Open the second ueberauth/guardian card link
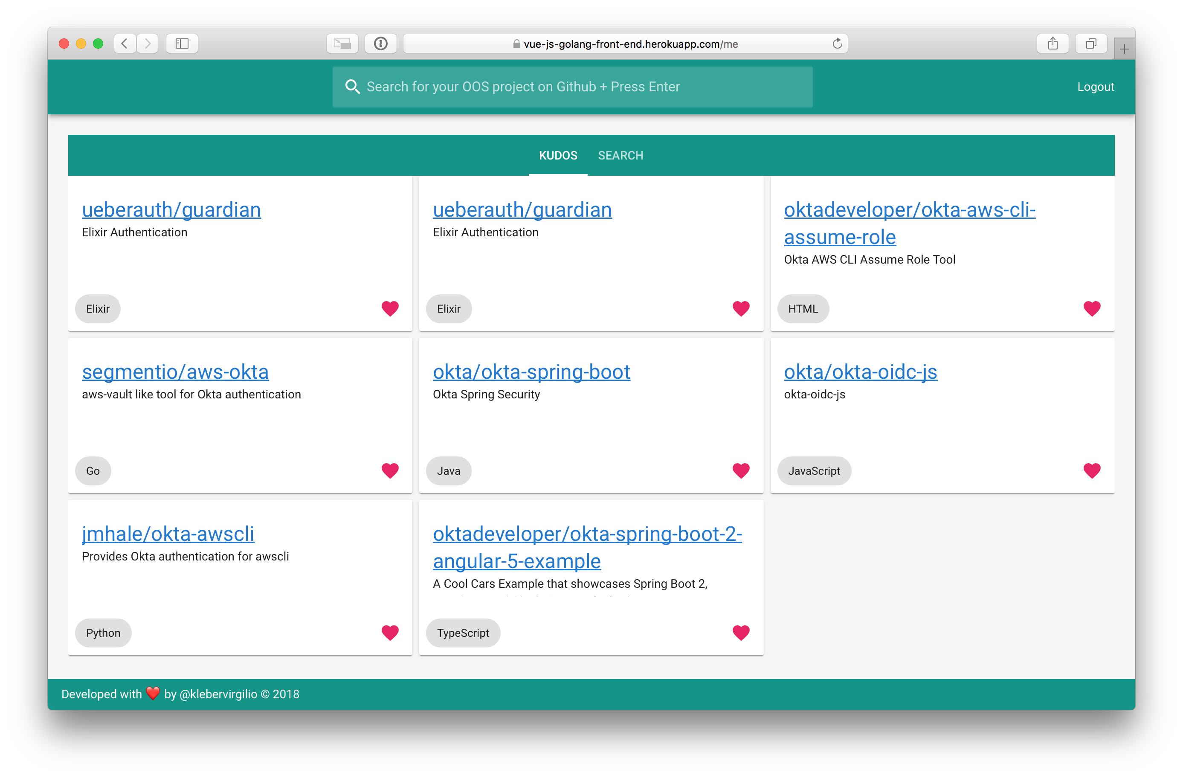The image size is (1183, 778). pyautogui.click(x=522, y=210)
